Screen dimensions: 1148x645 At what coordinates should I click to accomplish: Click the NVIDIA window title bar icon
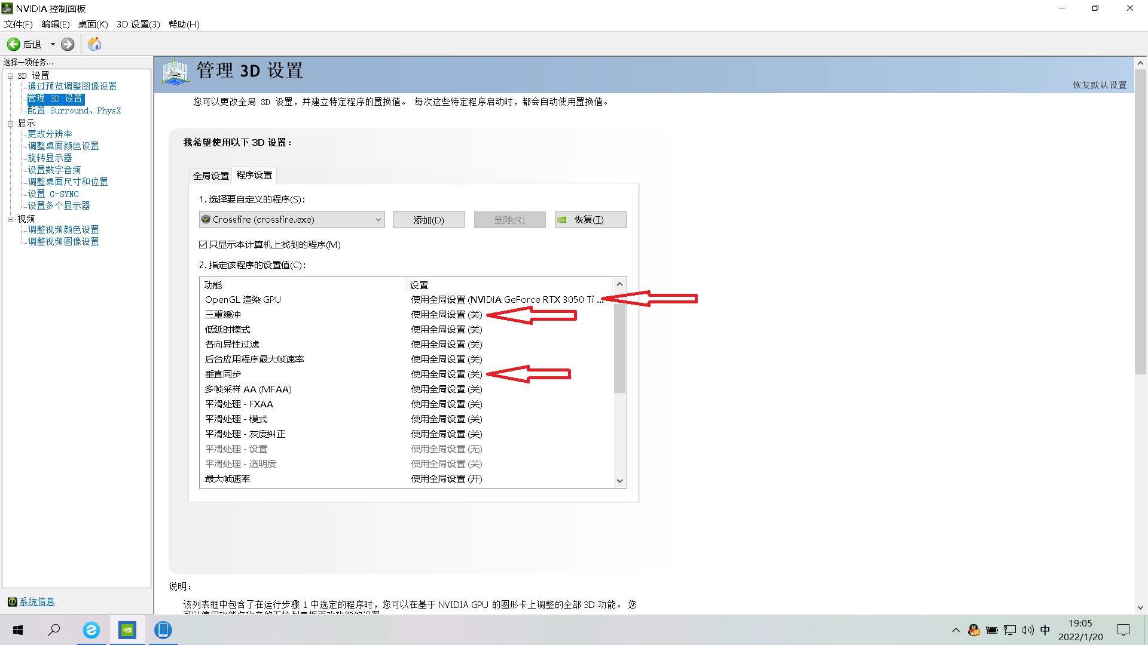[7, 8]
